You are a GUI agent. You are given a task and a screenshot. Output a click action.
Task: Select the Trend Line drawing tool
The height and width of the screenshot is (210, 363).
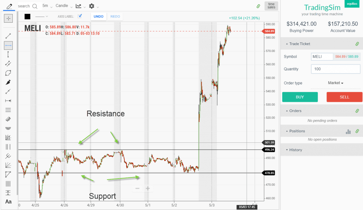9,35
